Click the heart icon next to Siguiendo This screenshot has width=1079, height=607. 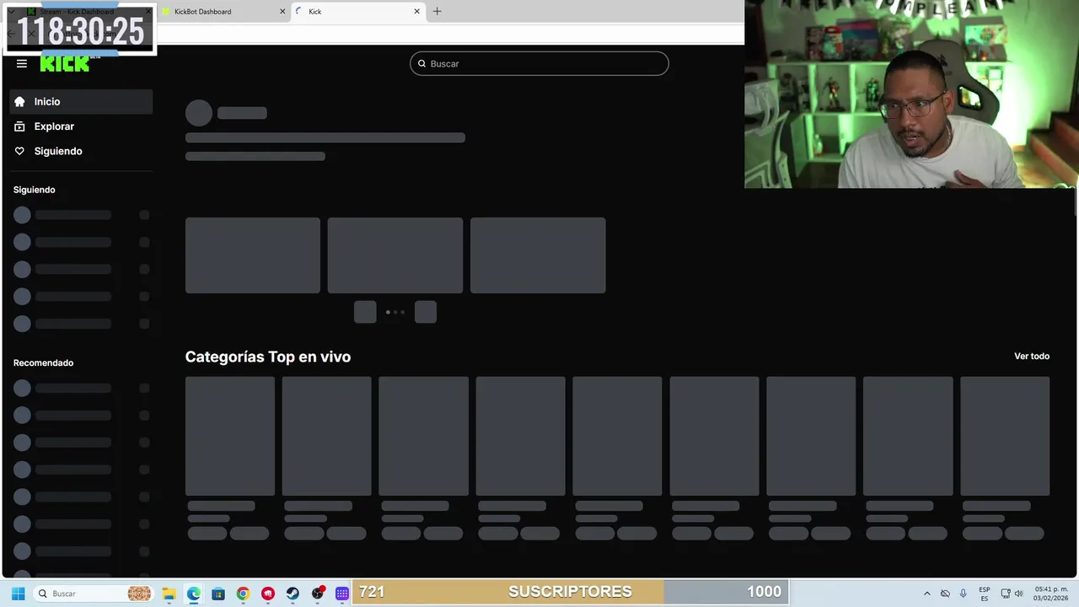pyautogui.click(x=19, y=151)
